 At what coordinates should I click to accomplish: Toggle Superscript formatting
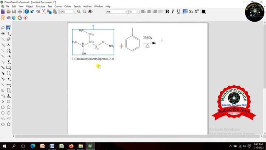click(197, 12)
